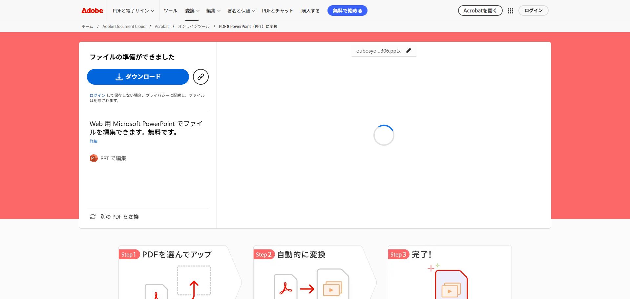630x299 pixels.
Task: Click the pencil rename file icon
Action: (x=409, y=51)
